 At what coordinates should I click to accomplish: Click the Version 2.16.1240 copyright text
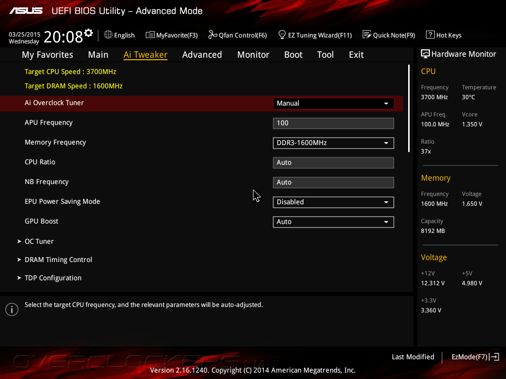tap(253, 370)
